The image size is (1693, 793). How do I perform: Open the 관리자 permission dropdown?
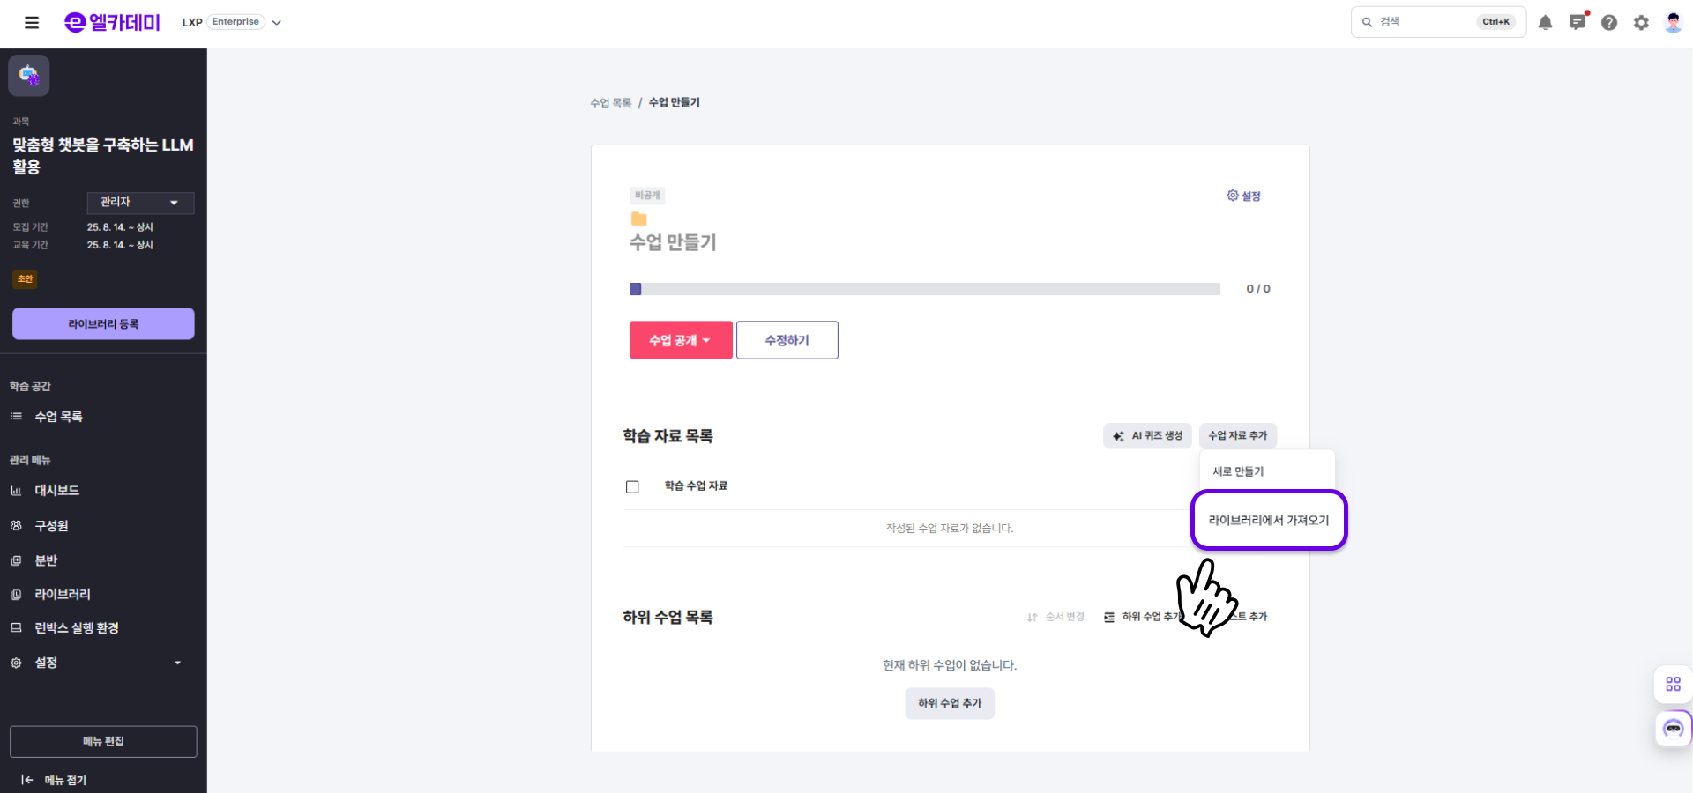pos(140,203)
